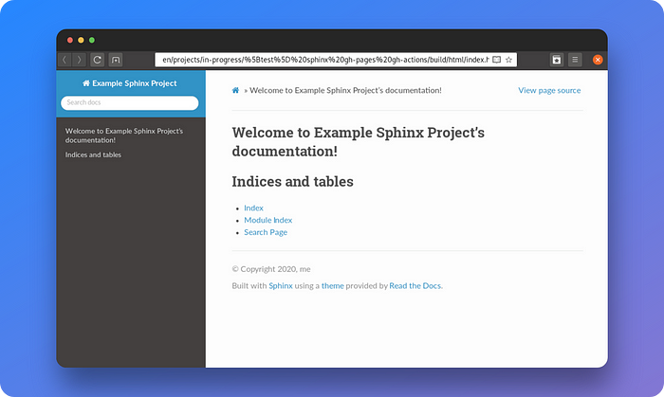Open the Module Index link
The width and height of the screenshot is (664, 397).
pos(268,220)
